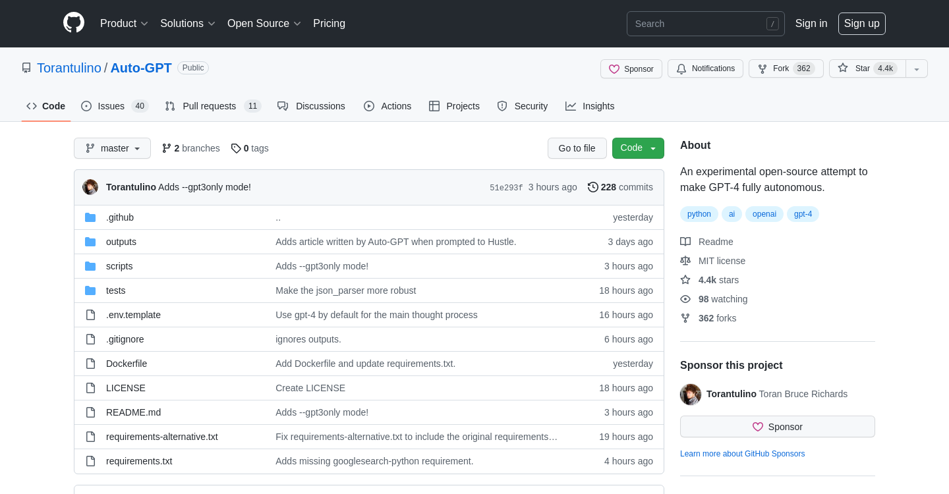Open requirements-alternative.txt file
The image size is (949, 494).
[x=162, y=437]
